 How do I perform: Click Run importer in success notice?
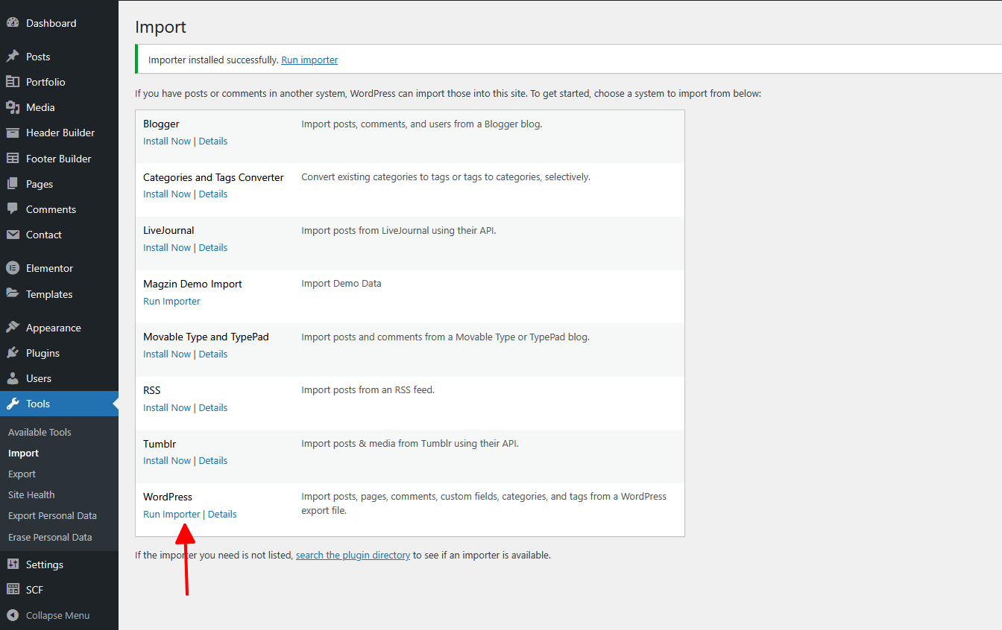309,60
